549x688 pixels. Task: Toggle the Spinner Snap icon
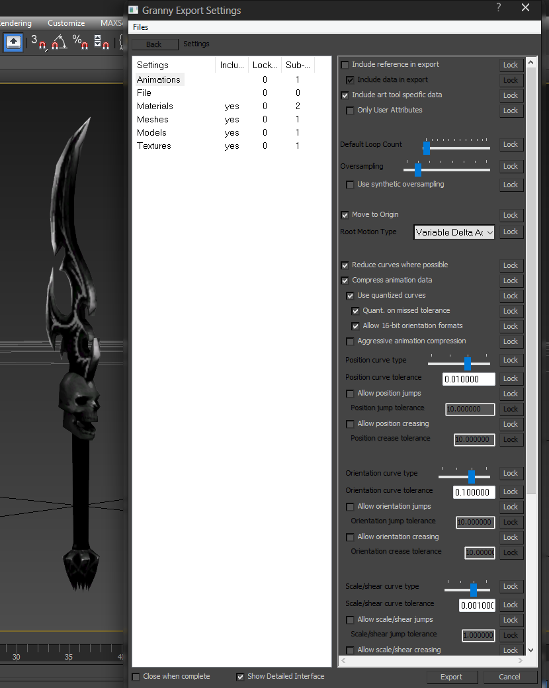(x=101, y=42)
